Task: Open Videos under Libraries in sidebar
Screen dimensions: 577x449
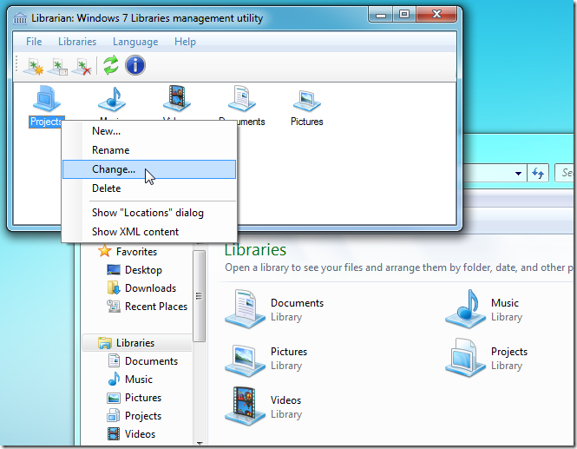Action: click(131, 434)
